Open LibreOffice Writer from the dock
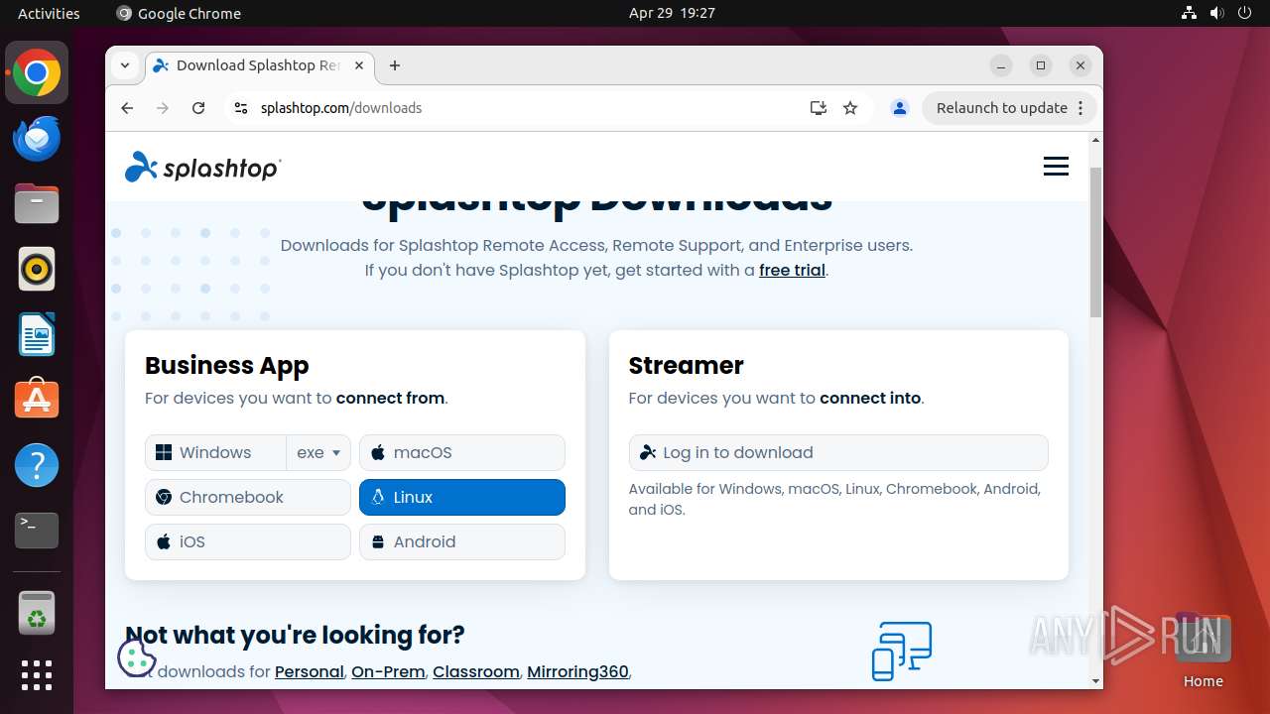 37,334
